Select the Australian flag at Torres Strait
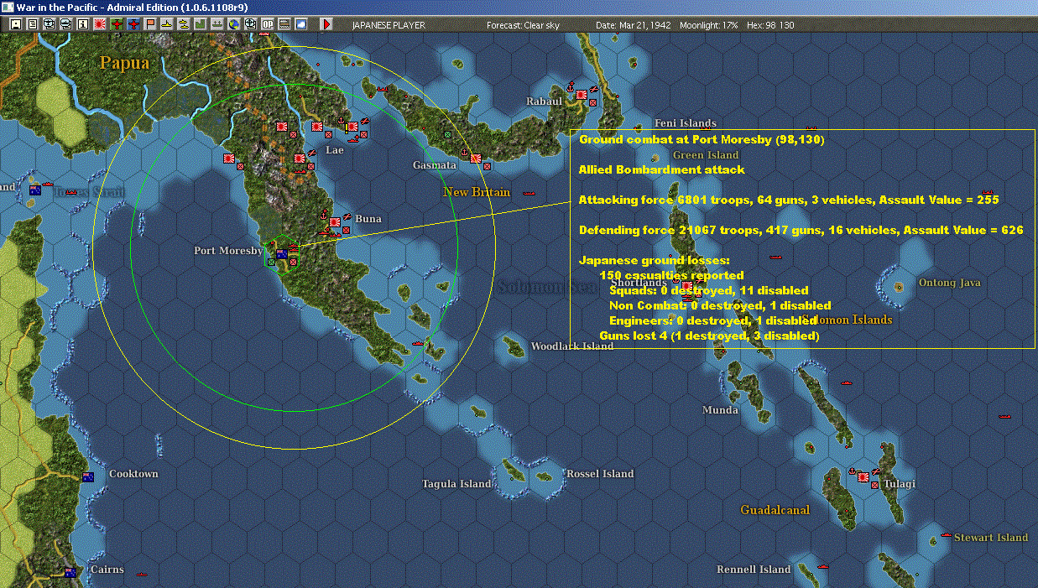 (35, 190)
